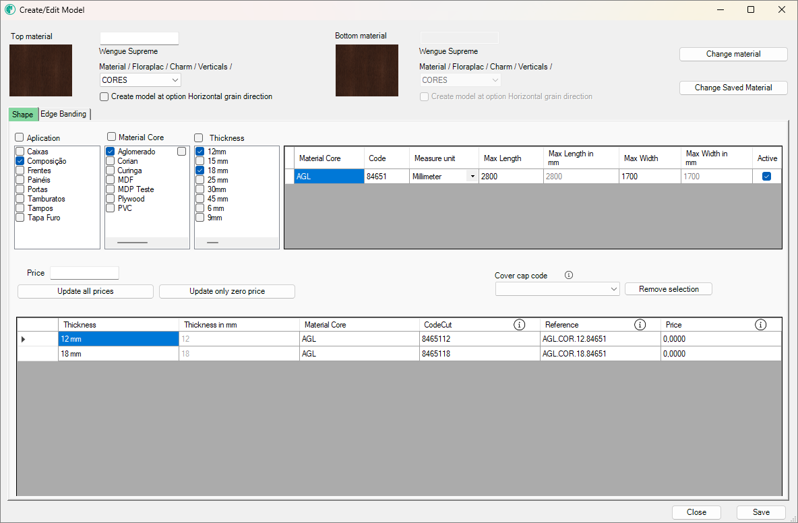Viewport: 798px width, 523px height.
Task: Open the top material CORES dropdown
Action: coord(140,80)
